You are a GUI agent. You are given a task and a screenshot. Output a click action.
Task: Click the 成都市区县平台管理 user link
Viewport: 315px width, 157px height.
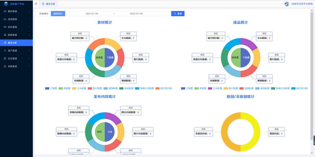[x=301, y=4]
